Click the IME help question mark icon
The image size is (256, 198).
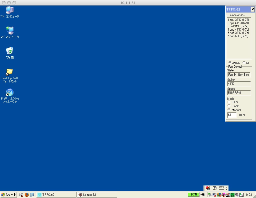click(214, 188)
